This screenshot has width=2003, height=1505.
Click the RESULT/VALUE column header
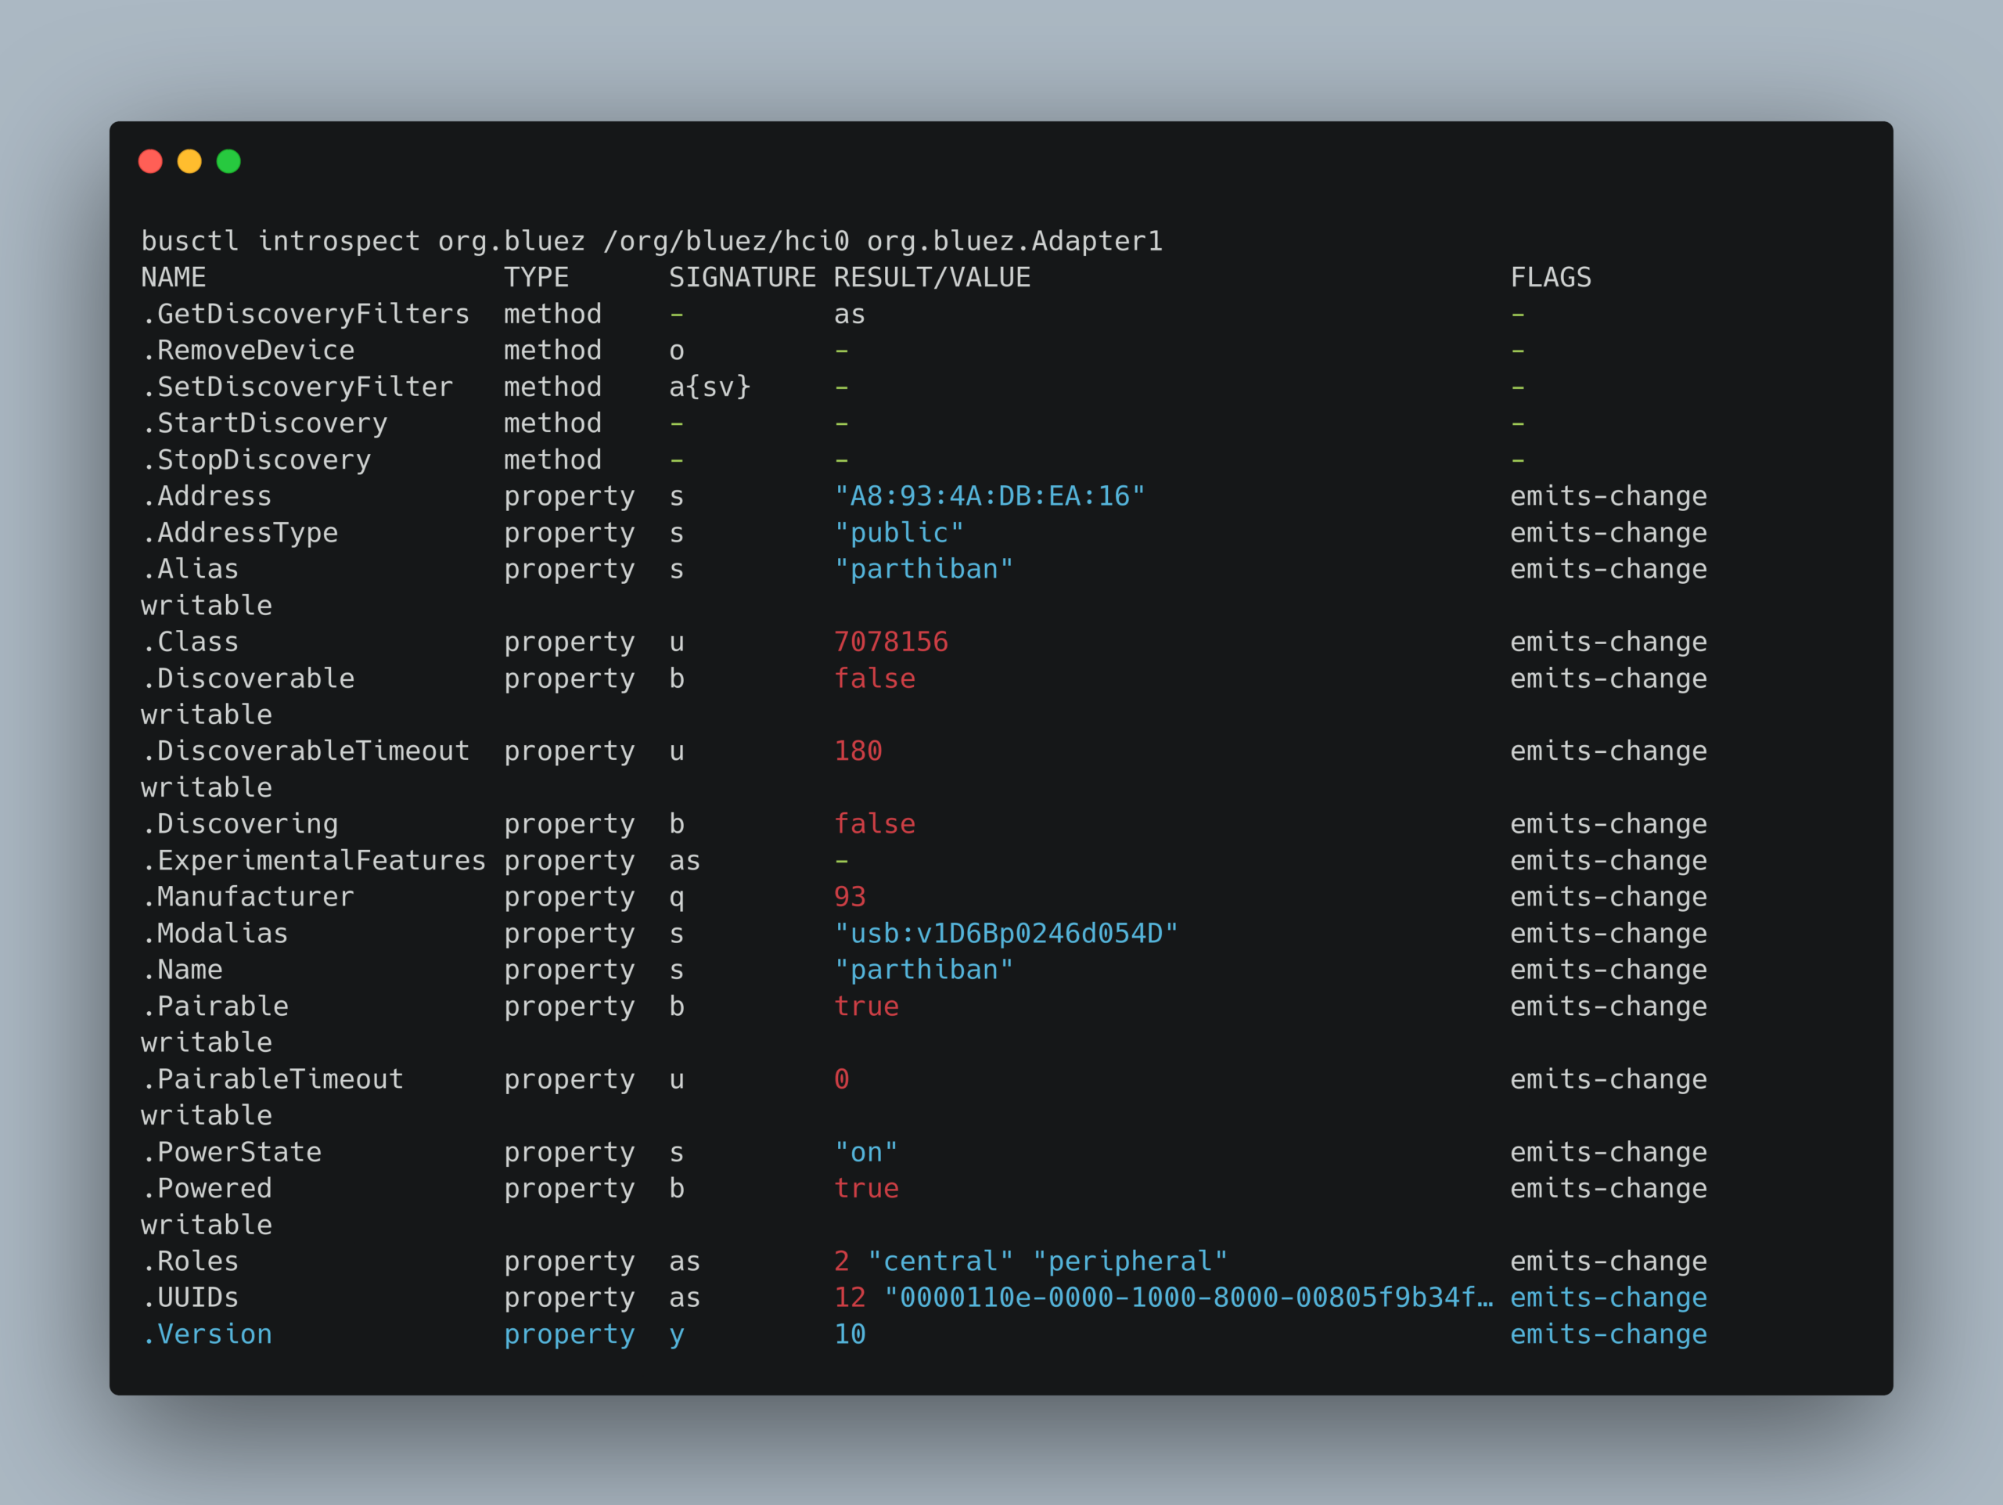pos(932,277)
